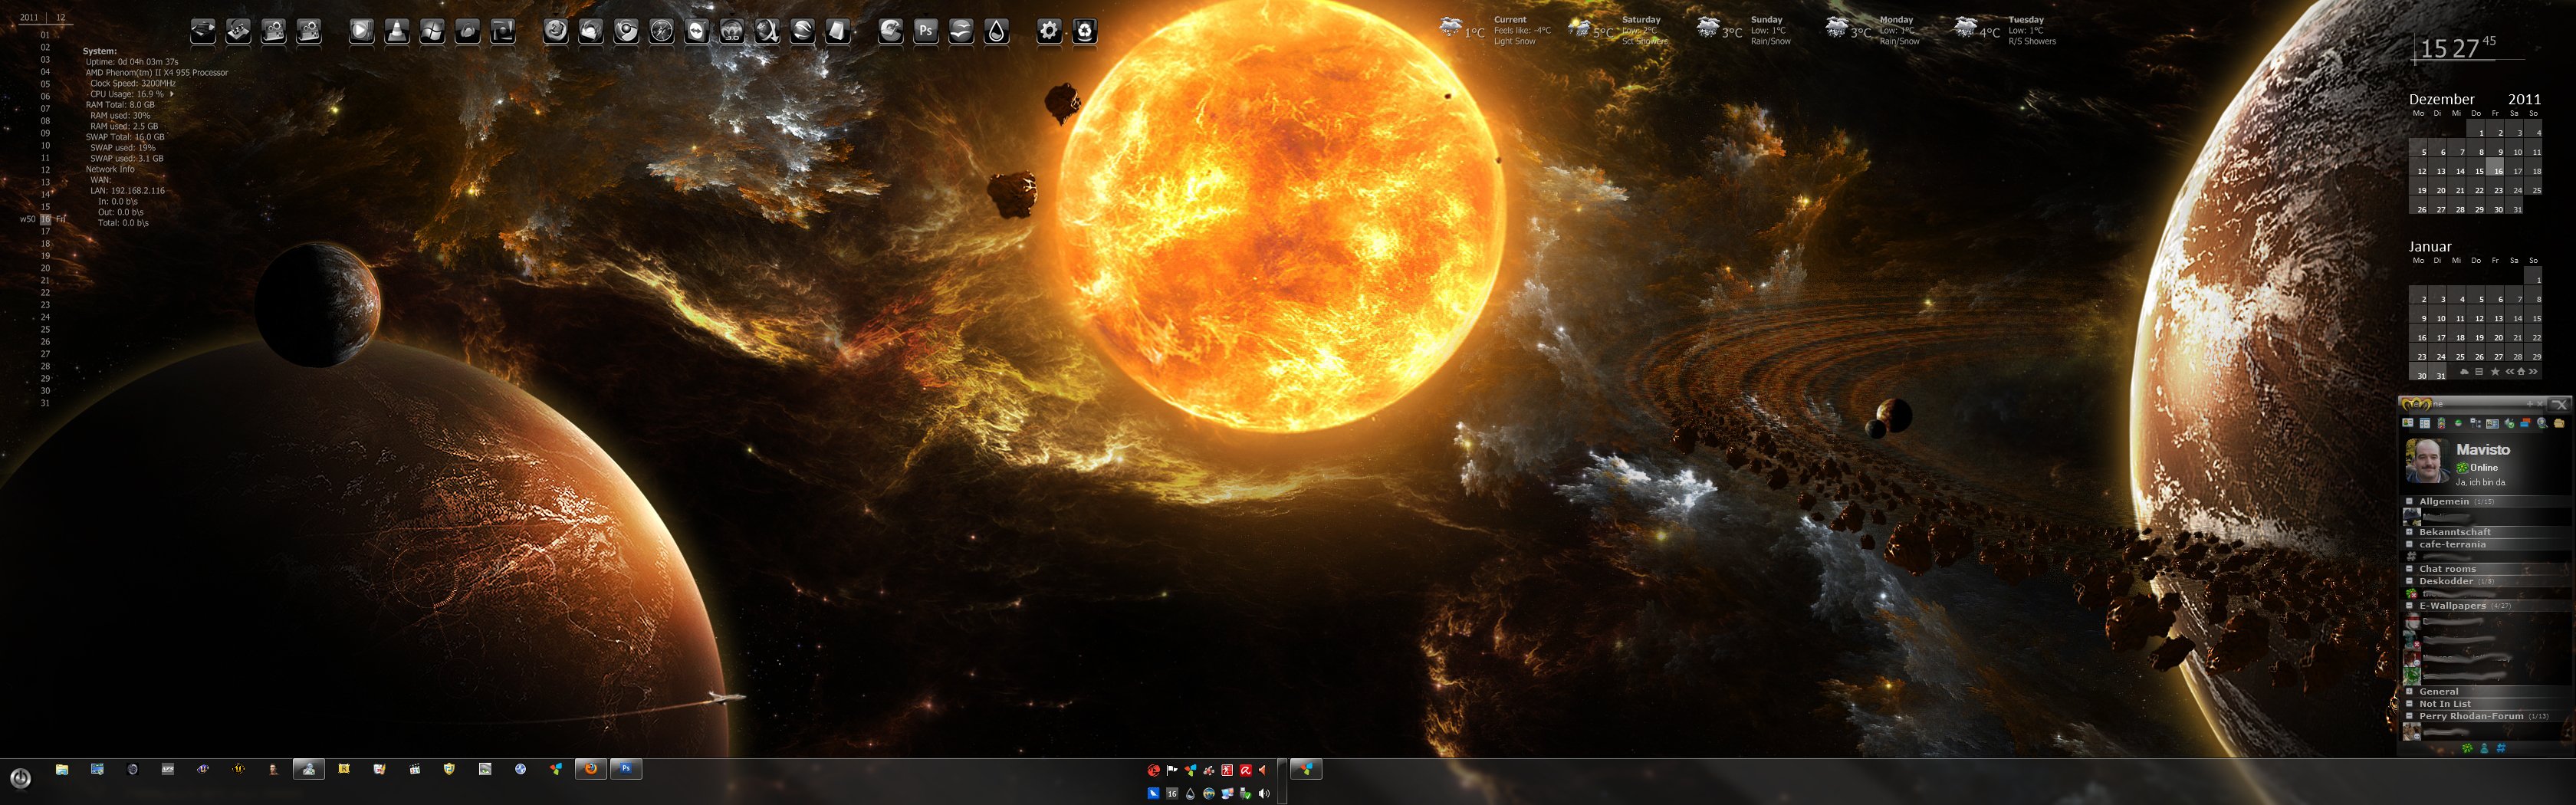Screen dimensions: 2576x805
Task: Click the Windows flag dock icon
Action: (x=433, y=31)
